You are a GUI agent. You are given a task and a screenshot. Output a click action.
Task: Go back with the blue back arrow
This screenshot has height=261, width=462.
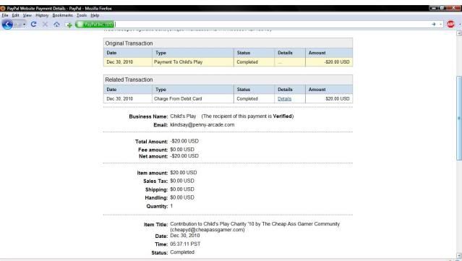point(7,24)
